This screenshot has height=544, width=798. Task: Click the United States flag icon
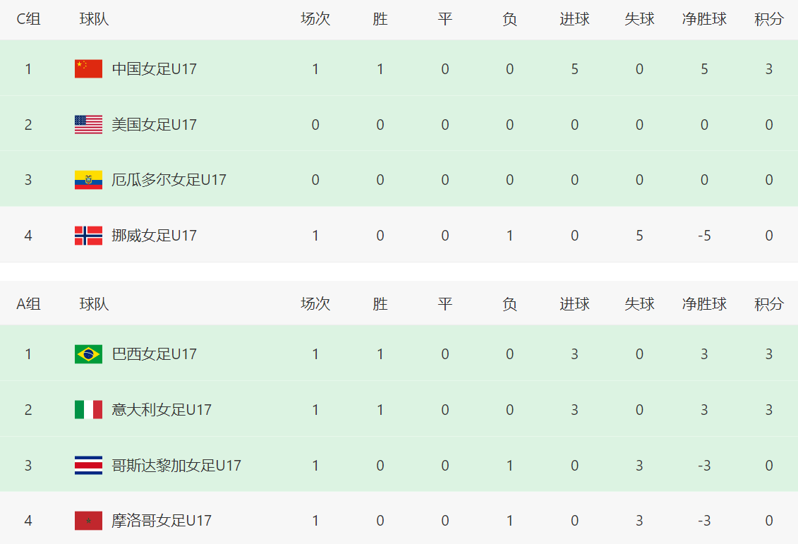pyautogui.click(x=88, y=125)
